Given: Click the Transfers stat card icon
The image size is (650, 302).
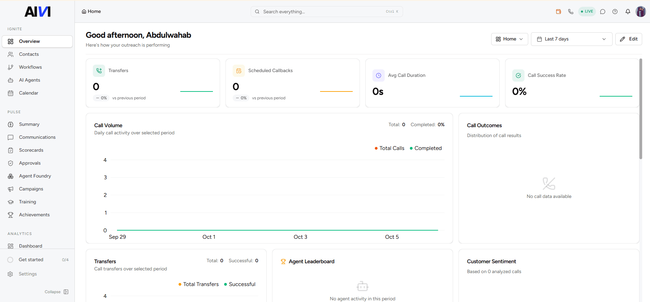Looking at the screenshot, I should pos(99,71).
